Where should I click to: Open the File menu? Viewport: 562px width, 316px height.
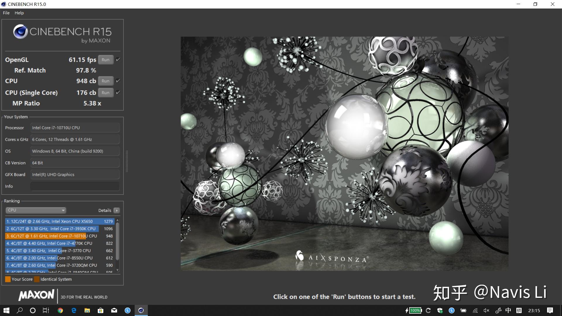point(6,13)
